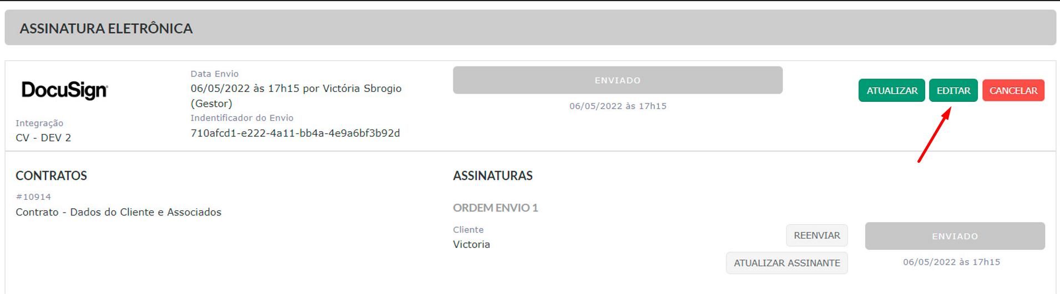This screenshot has height=294, width=1060.
Task: Open Contrato - Dados do Cliente e Associados
Action: tap(118, 212)
